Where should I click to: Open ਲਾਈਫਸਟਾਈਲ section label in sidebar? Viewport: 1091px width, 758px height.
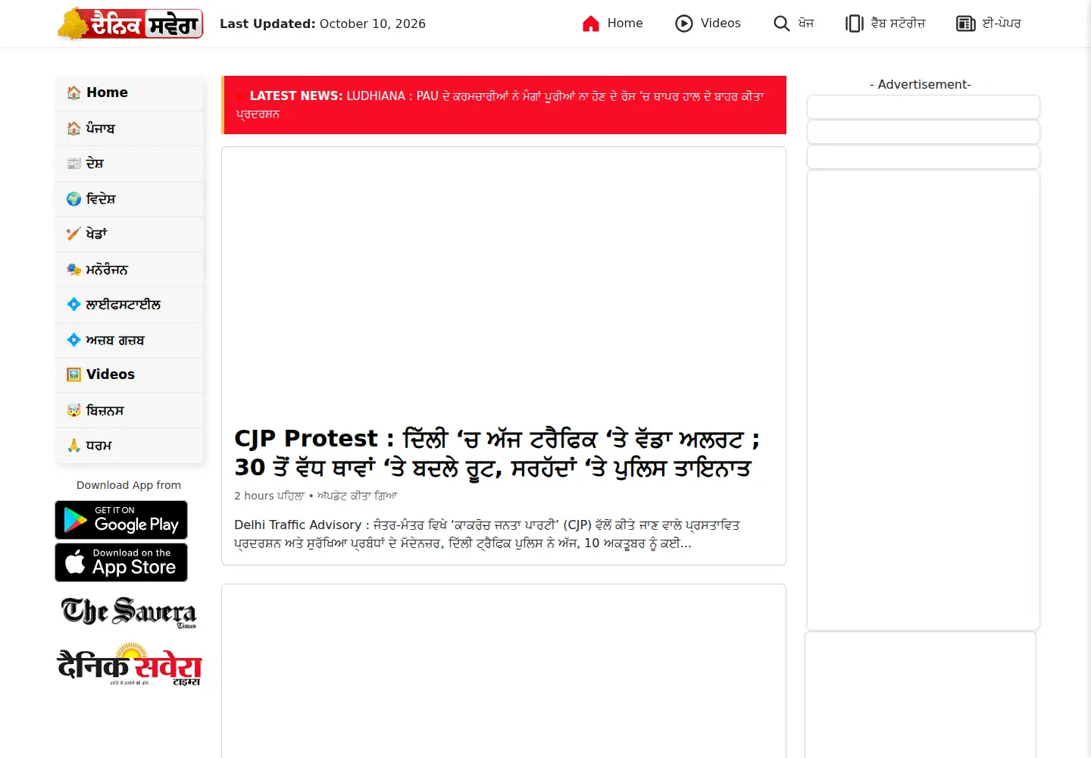pos(123,304)
